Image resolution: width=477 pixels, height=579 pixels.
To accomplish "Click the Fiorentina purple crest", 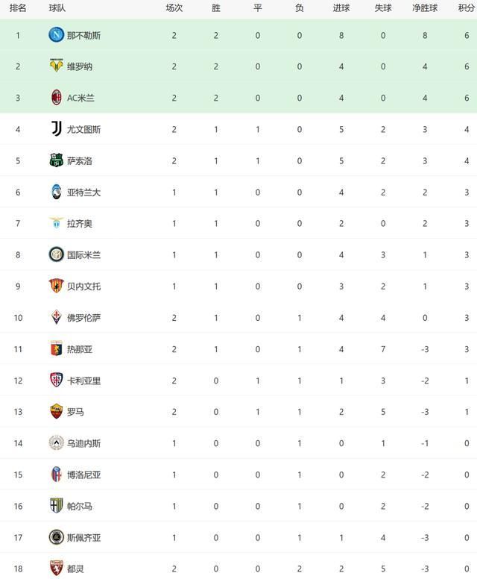I will (56, 317).
